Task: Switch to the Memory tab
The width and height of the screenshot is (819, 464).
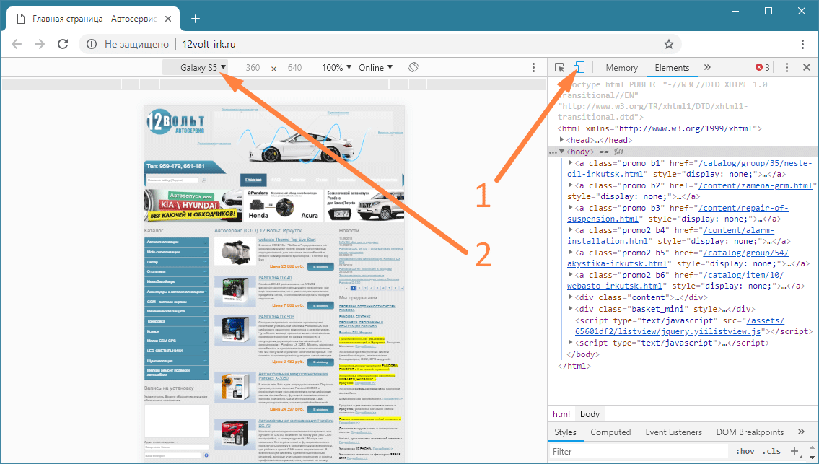Action: (x=621, y=67)
